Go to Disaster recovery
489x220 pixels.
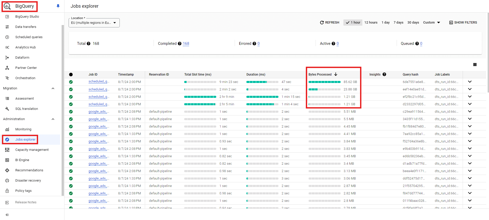tap(28, 181)
